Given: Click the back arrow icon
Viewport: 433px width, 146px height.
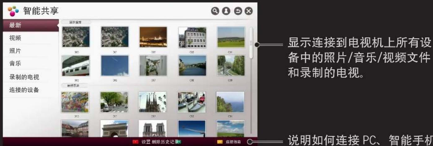Looking at the screenshot, I should (237, 11).
